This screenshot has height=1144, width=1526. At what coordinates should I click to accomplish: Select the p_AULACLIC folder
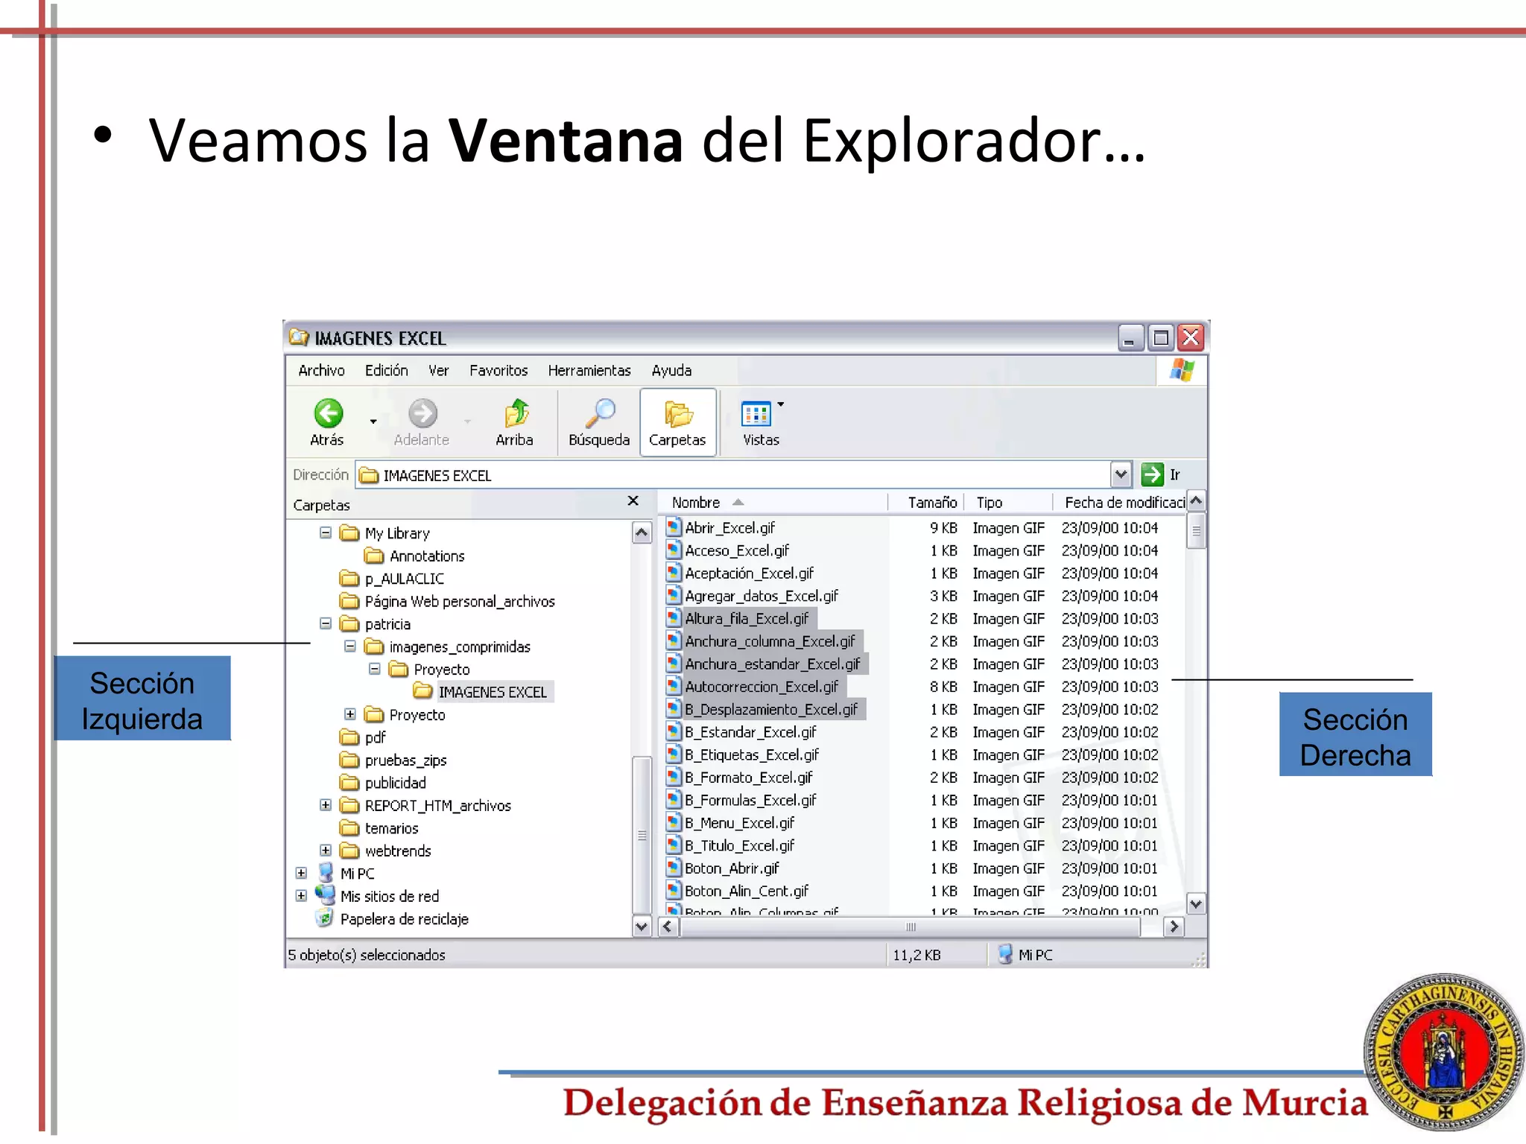click(x=405, y=579)
